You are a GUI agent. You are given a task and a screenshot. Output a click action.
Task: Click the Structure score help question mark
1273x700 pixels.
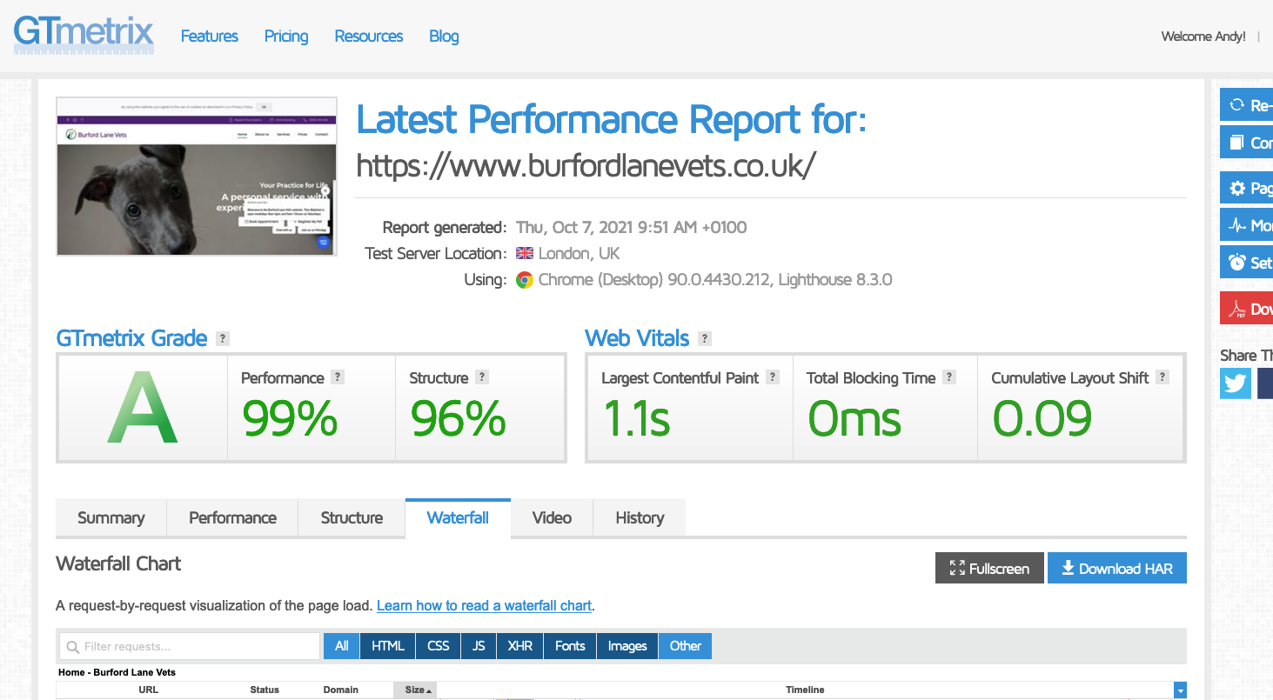[482, 377]
